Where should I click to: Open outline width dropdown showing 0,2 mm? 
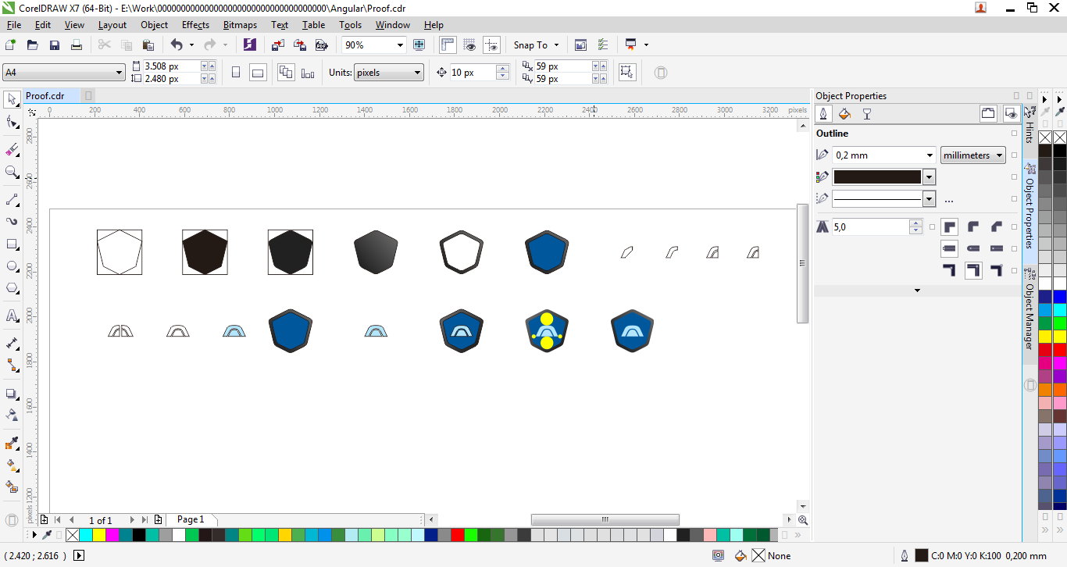point(930,155)
